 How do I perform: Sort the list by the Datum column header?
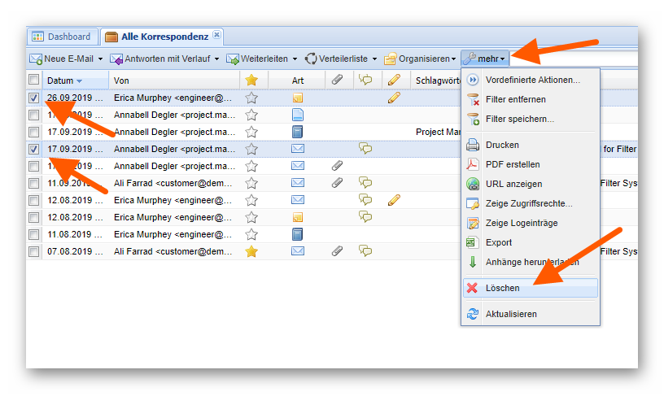(60, 81)
